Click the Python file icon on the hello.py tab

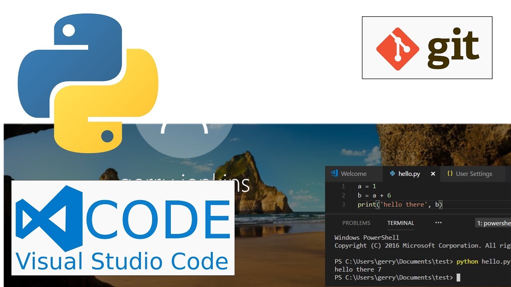(x=392, y=174)
